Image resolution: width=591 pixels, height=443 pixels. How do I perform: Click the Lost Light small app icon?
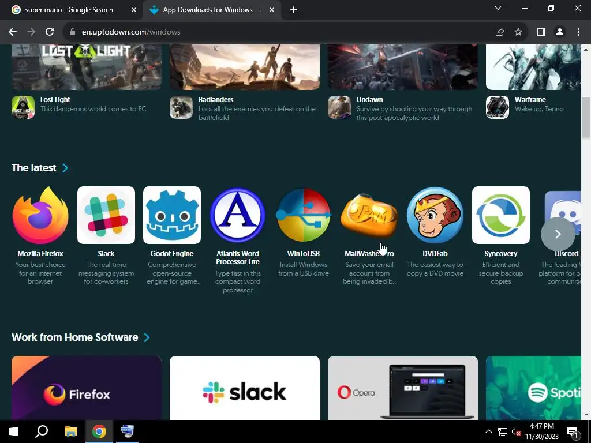23,107
